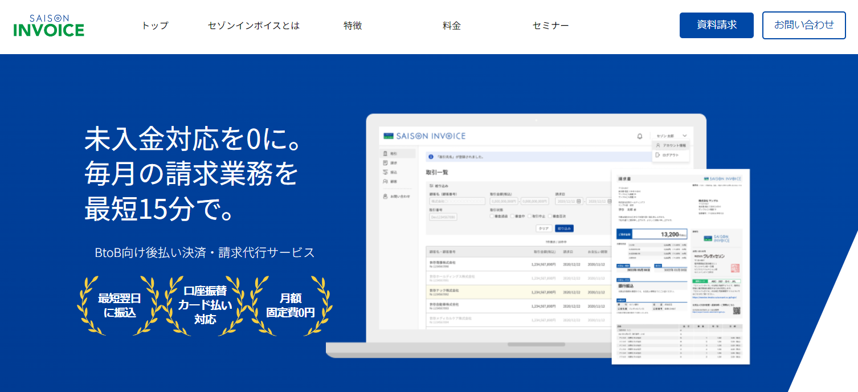Expand the セゾン太郎 user dropdown chevron
This screenshot has height=392, width=858.
coord(684,136)
